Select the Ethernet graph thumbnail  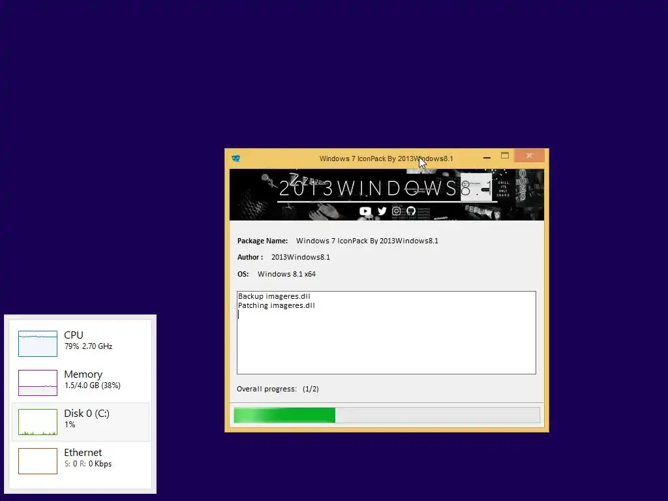pos(38,461)
